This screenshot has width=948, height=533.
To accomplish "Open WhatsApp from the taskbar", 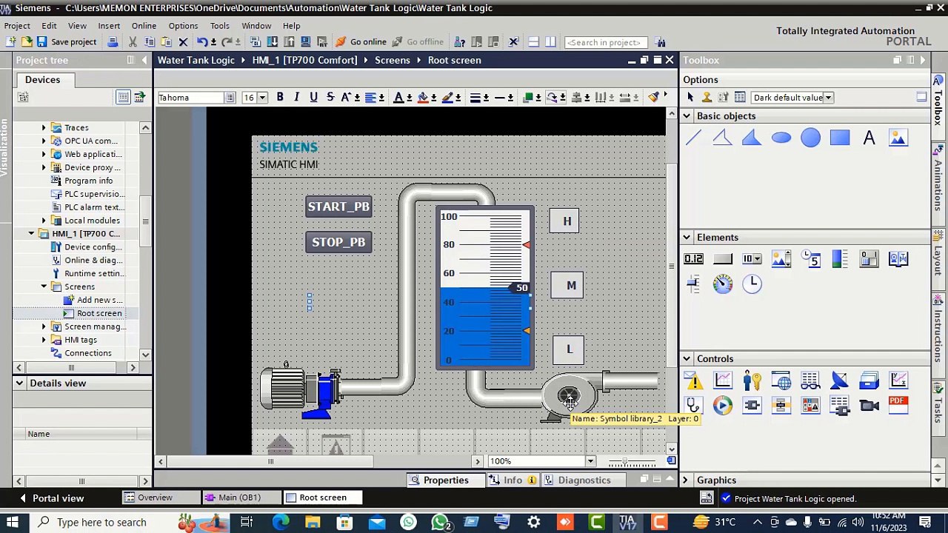I will point(440,523).
